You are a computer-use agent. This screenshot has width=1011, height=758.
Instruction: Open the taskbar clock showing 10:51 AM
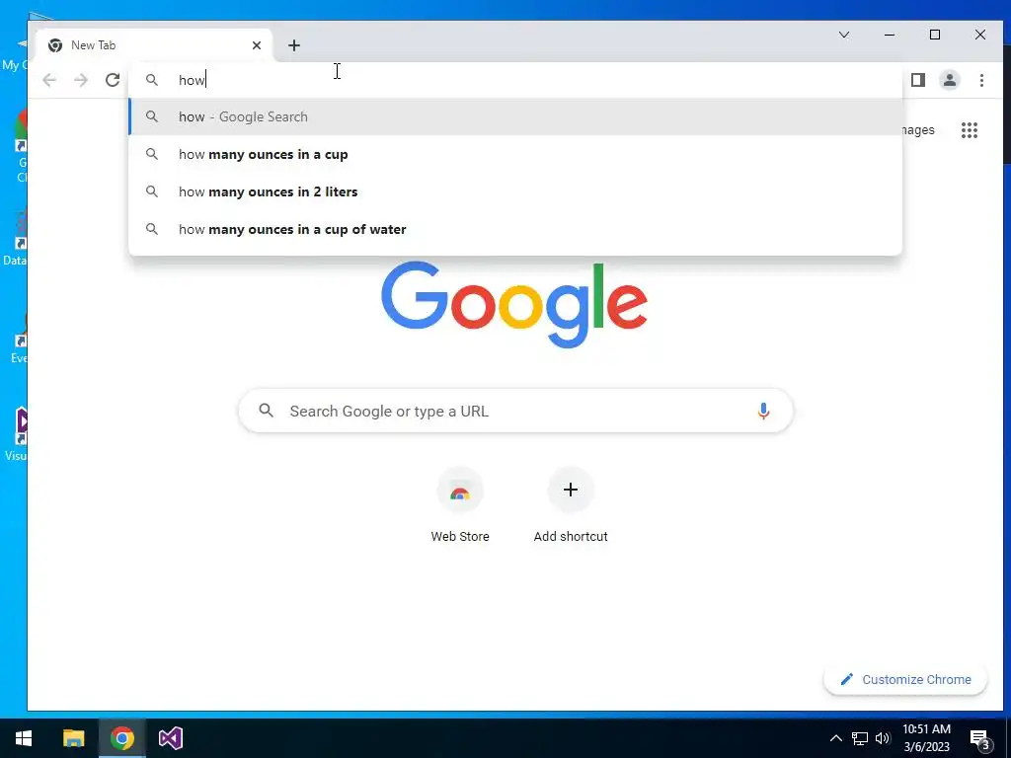point(926,738)
